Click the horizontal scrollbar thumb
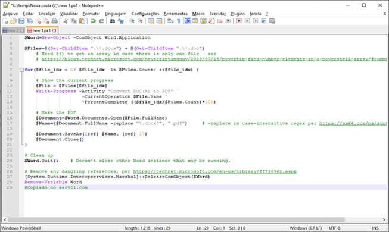 coord(176,220)
